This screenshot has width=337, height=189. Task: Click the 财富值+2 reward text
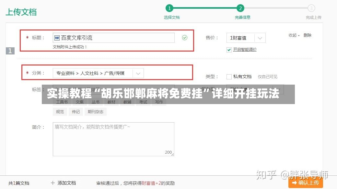(151, 183)
